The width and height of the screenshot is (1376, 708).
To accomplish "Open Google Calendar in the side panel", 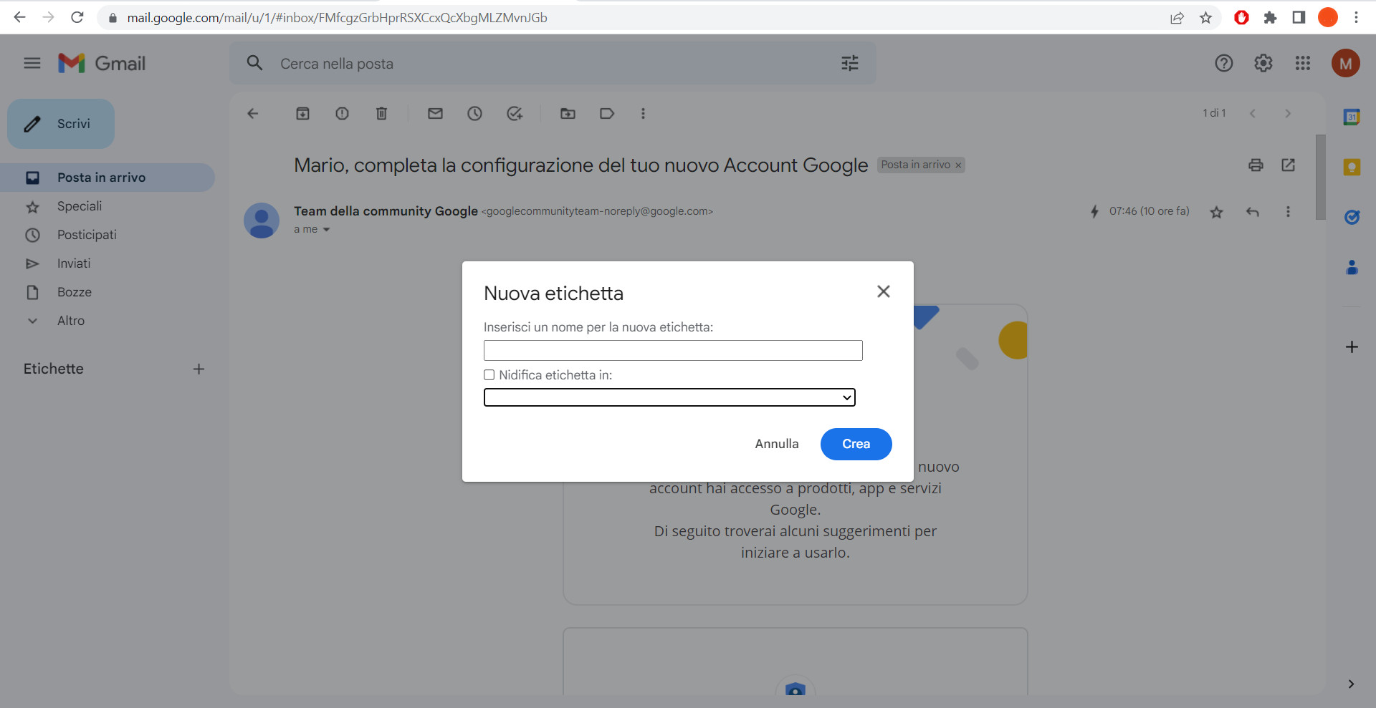I will 1352,117.
